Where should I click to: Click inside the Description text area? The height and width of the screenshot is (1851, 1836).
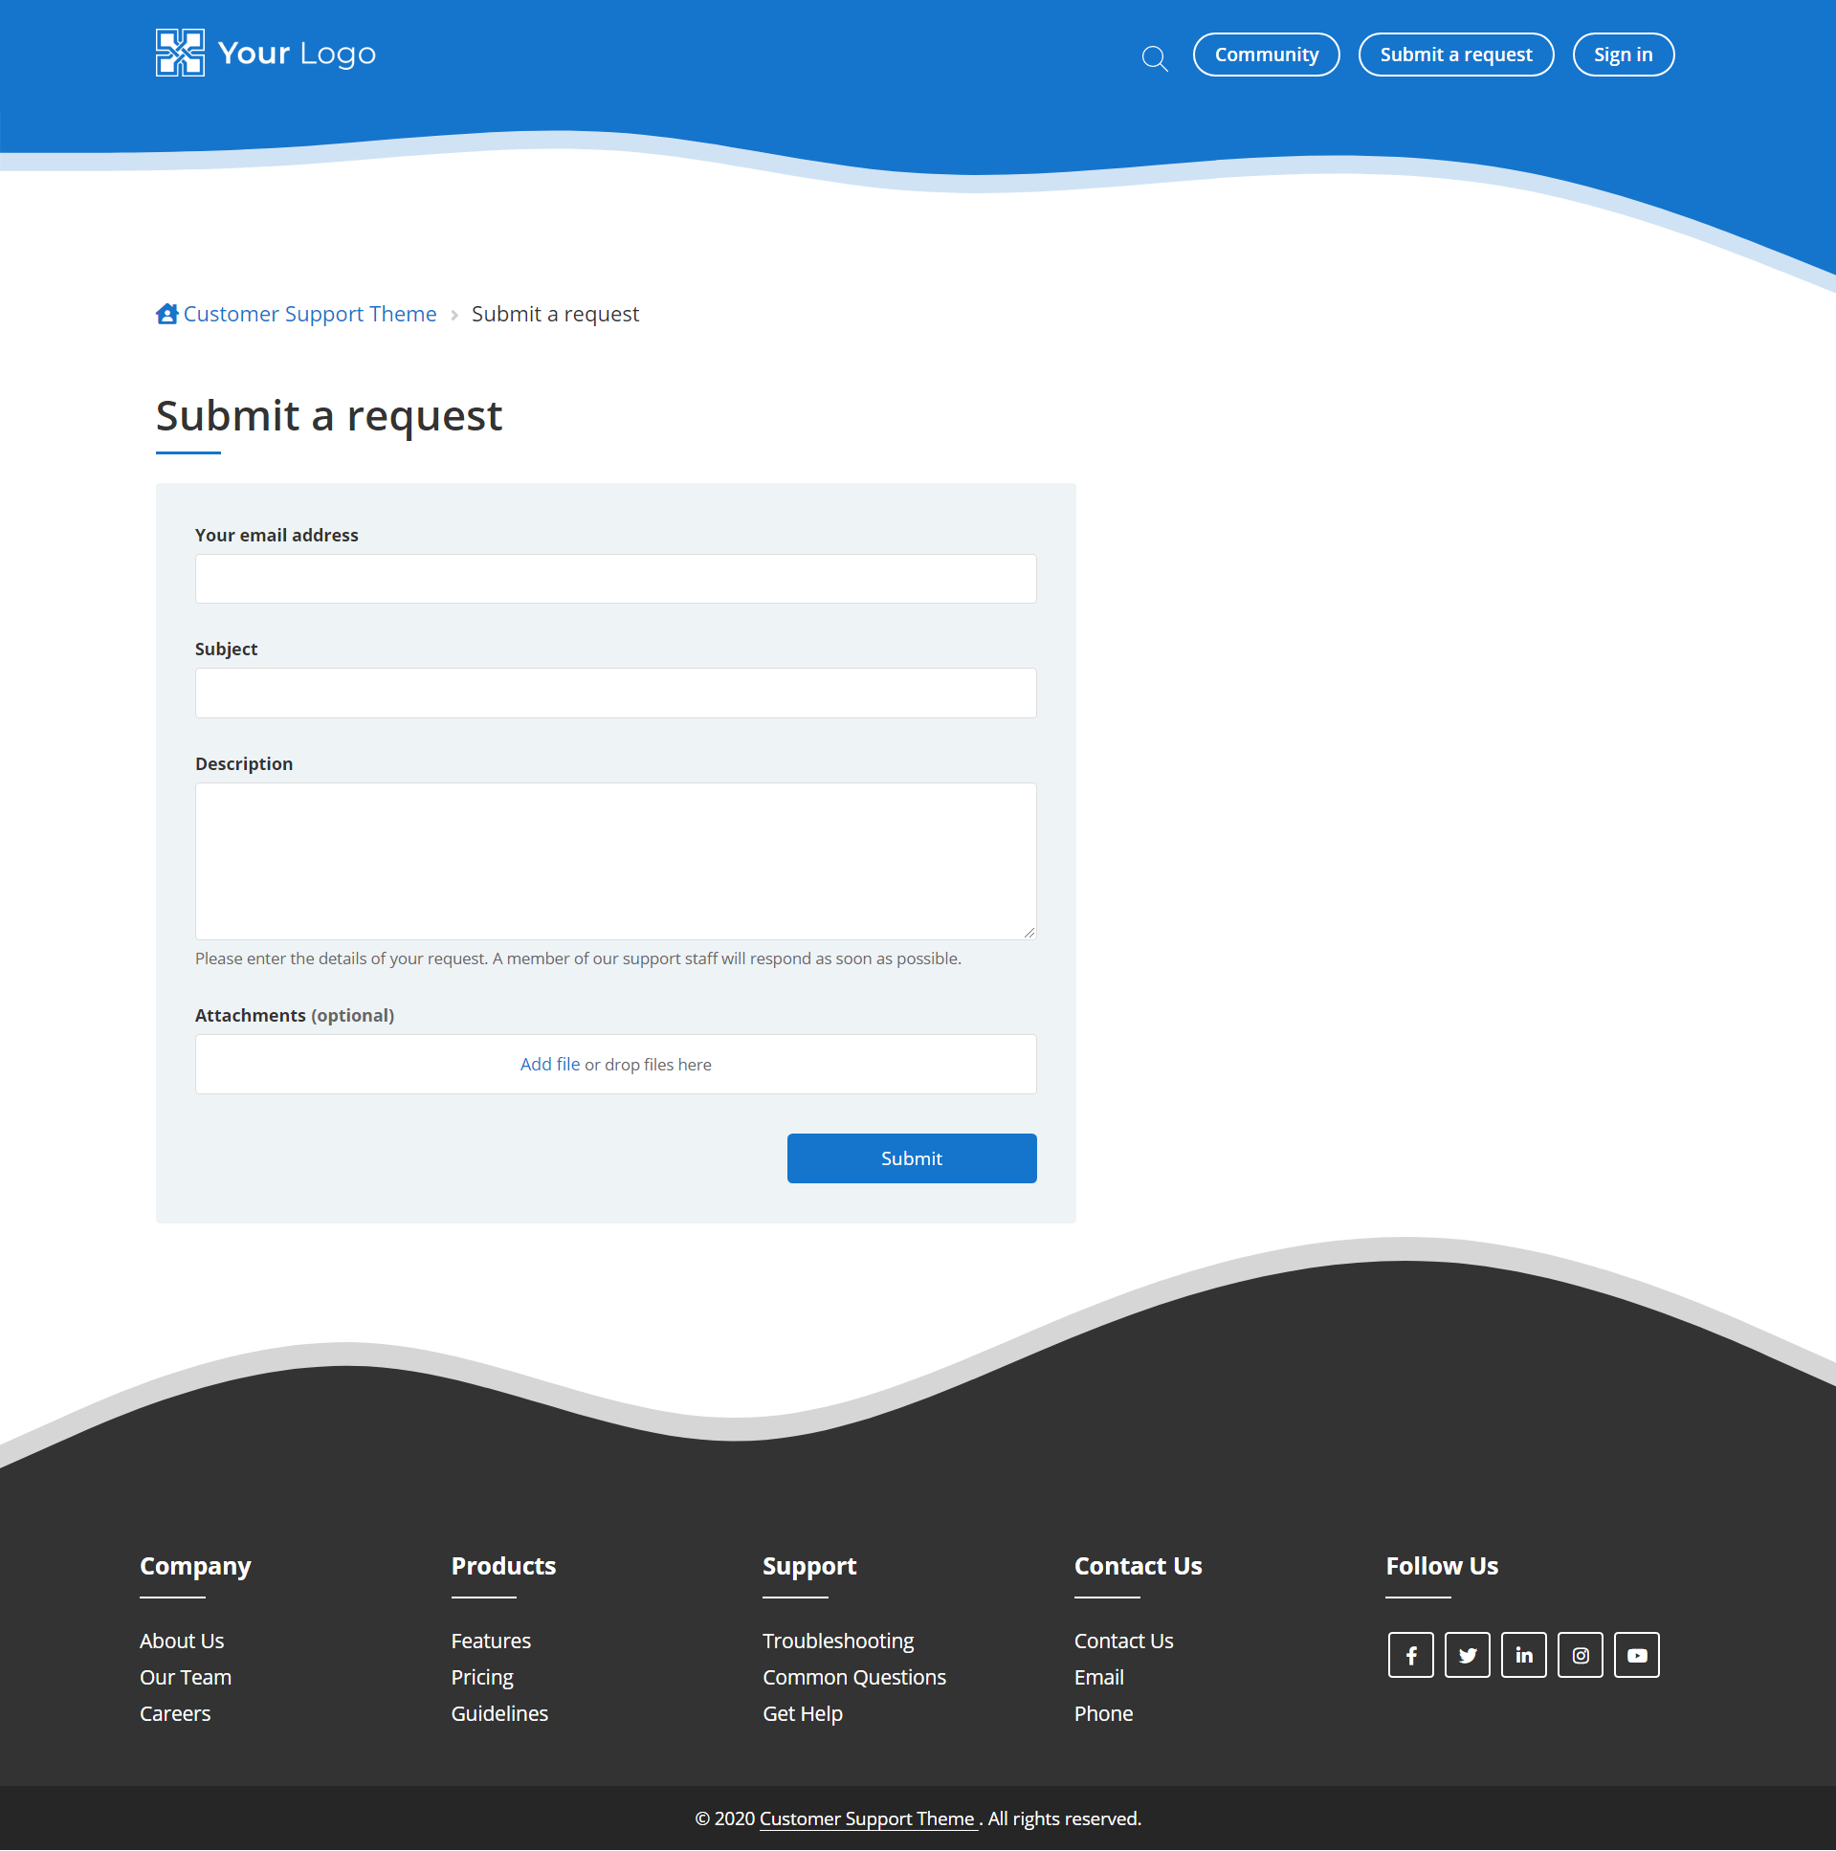click(x=615, y=860)
